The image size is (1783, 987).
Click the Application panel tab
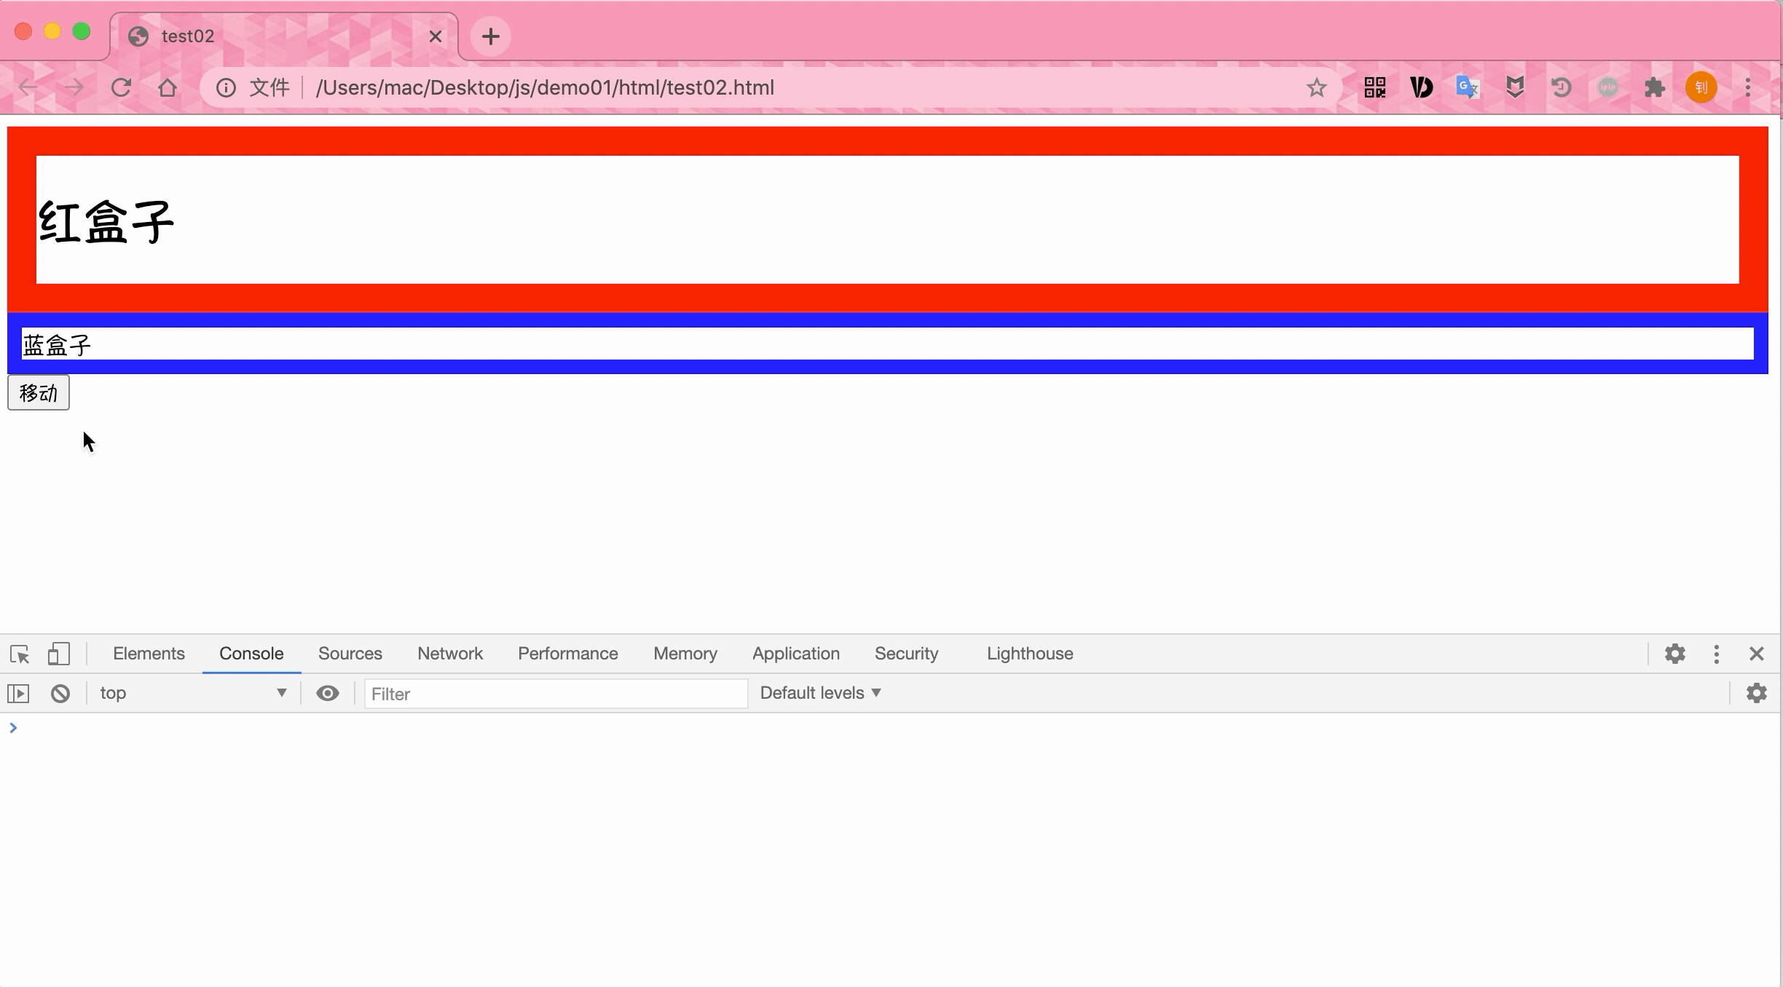tap(795, 654)
